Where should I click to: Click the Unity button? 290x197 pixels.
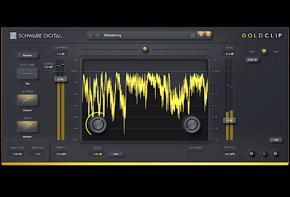pyautogui.click(x=116, y=154)
